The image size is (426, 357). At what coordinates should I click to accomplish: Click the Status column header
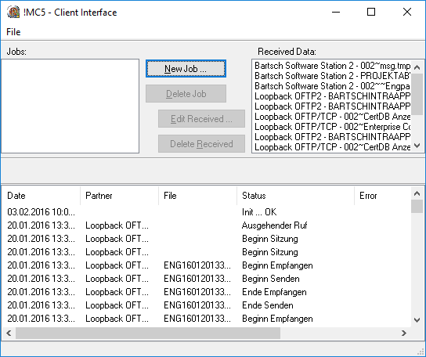click(x=295, y=196)
